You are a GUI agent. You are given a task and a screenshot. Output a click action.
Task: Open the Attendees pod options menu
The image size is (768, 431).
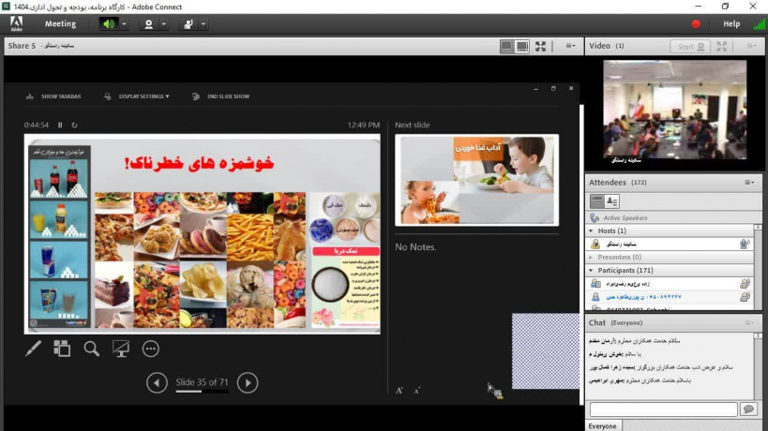click(x=749, y=182)
